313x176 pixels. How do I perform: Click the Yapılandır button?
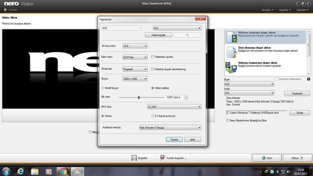pos(297,93)
